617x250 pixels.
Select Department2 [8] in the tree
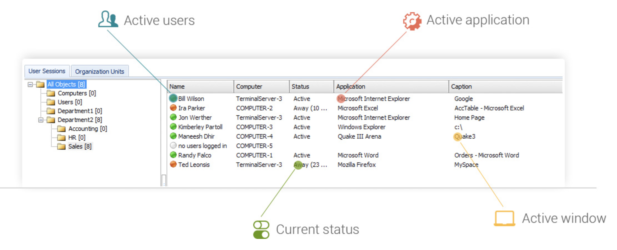pos(80,120)
